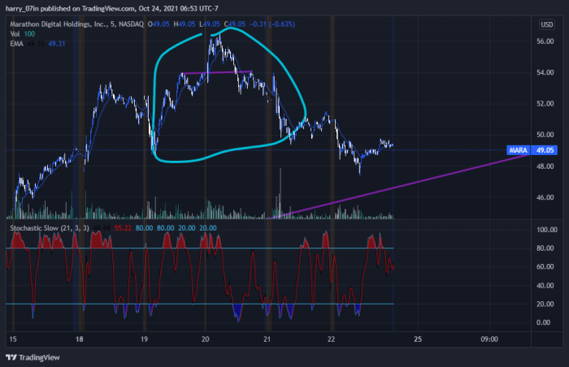
Task: Click the 48.00 price axis label
Action: coord(545,166)
